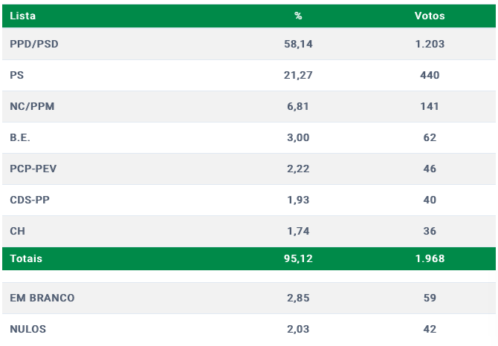Select the PCP-PEV row label
The width and height of the screenshot is (498, 346).
coord(33,169)
